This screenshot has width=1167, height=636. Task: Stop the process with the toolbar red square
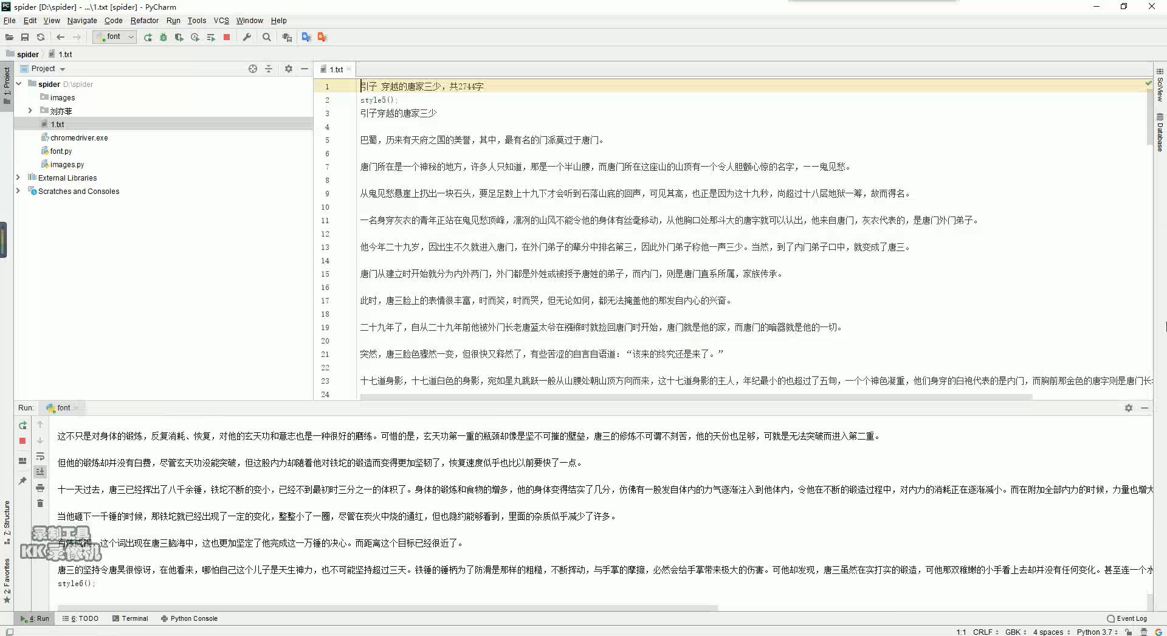[227, 37]
